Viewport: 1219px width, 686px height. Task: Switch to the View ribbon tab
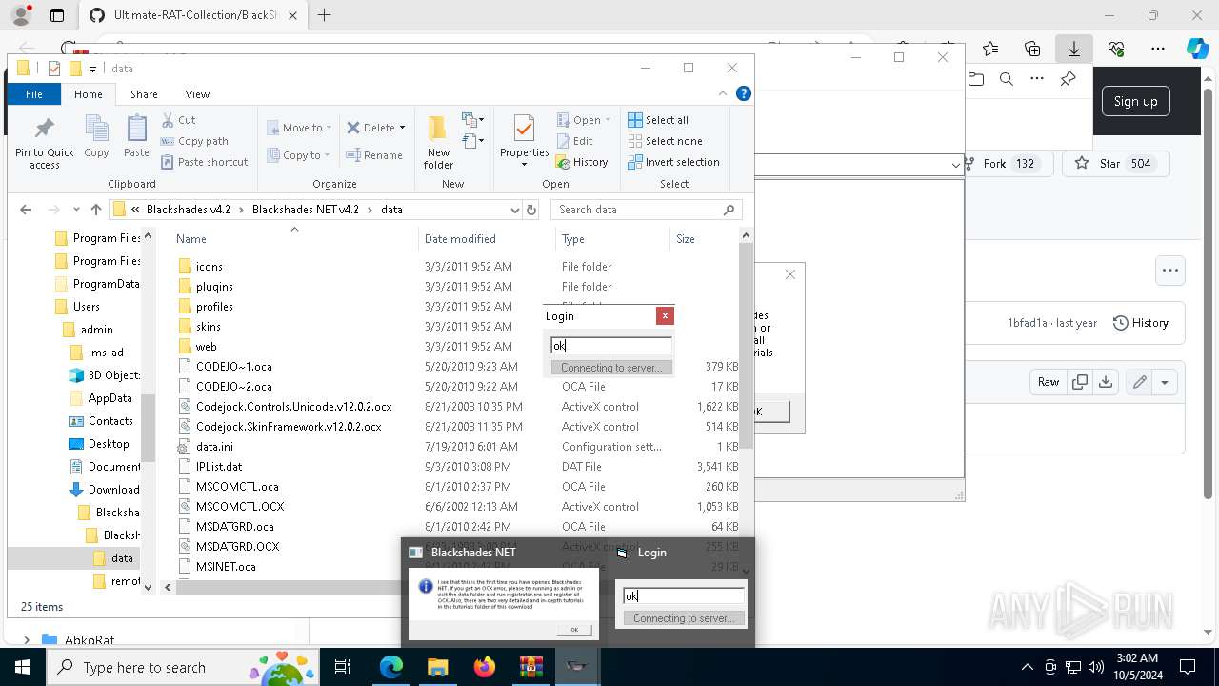click(x=197, y=94)
